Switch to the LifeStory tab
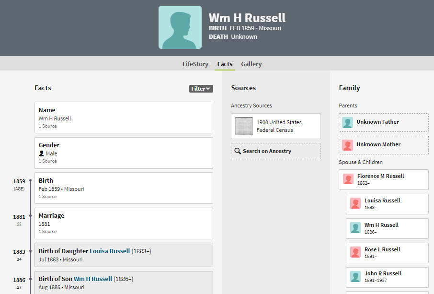This screenshot has height=294, width=434. (195, 64)
